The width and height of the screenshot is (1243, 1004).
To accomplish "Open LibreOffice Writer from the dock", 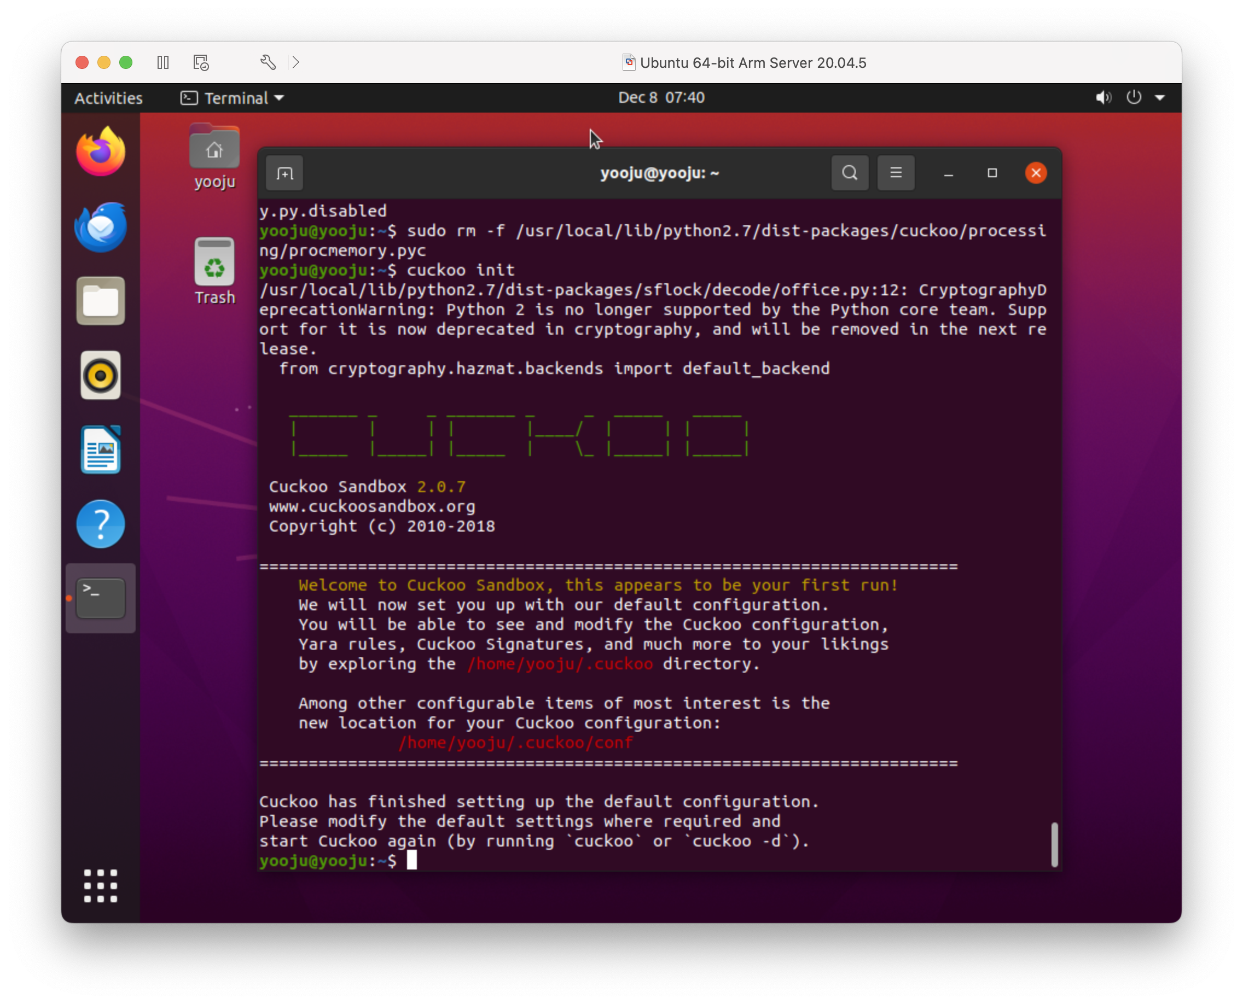I will 101,450.
